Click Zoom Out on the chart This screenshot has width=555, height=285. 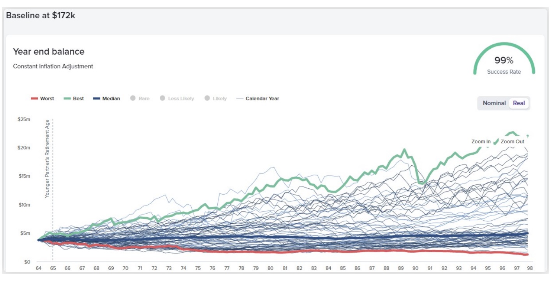coord(513,142)
